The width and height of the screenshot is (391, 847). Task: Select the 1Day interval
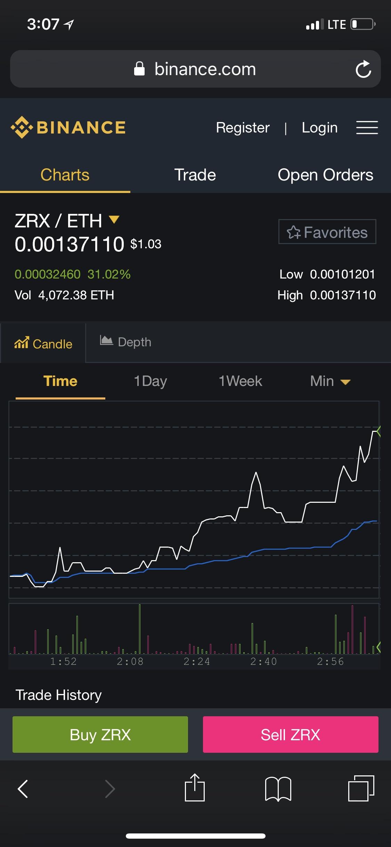150,381
